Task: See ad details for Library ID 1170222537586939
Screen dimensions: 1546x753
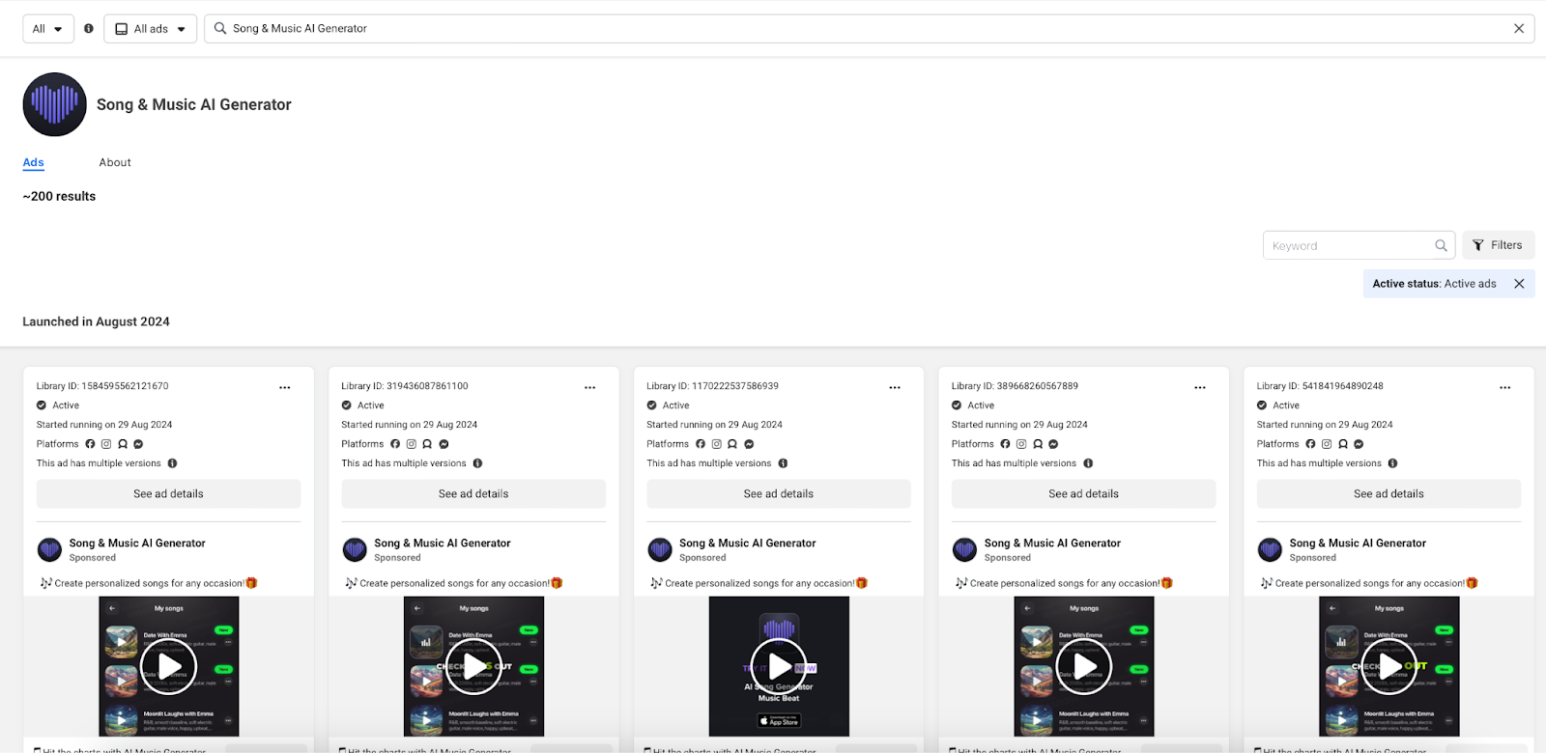Action: (x=779, y=493)
